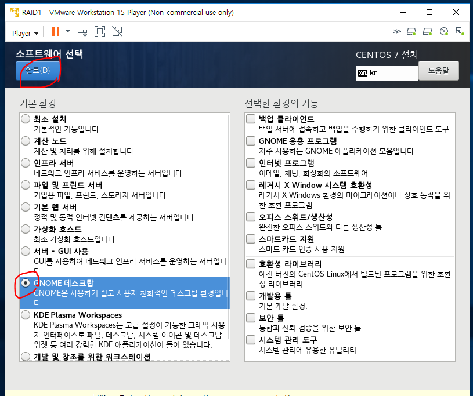Select 개발 및 창조를 위한 워크스테이션 option
The width and height of the screenshot is (473, 396).
point(26,357)
